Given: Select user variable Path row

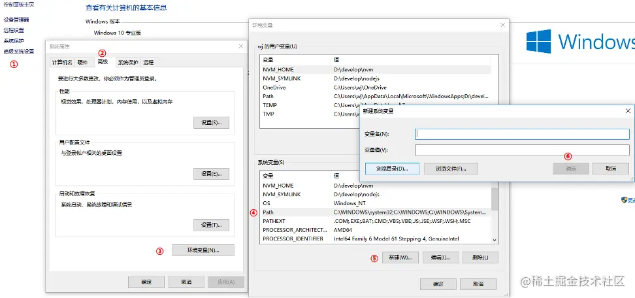Looking at the screenshot, I should tap(376, 96).
